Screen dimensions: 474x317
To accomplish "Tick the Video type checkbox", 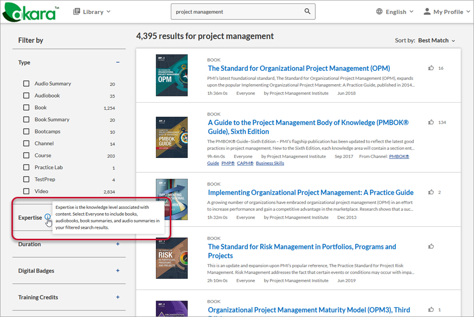I will pyautogui.click(x=26, y=191).
